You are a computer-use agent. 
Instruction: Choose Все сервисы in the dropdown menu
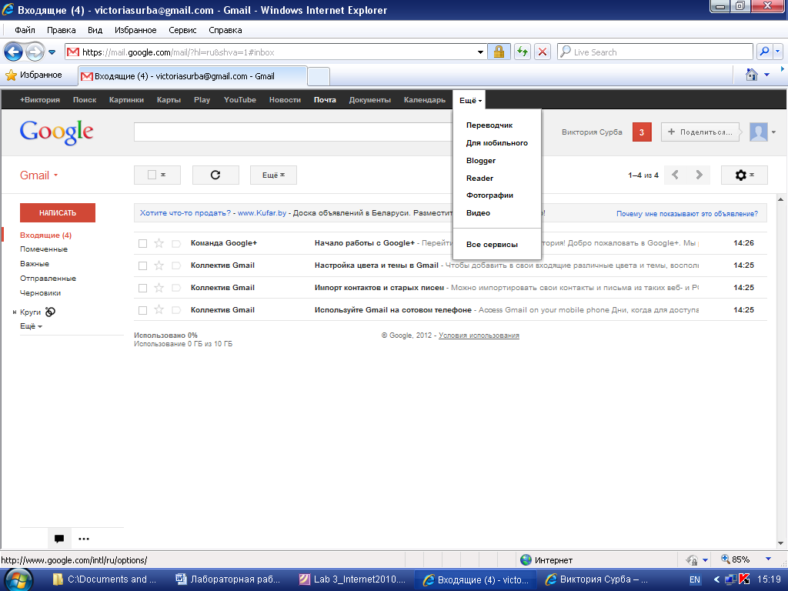[x=492, y=244]
